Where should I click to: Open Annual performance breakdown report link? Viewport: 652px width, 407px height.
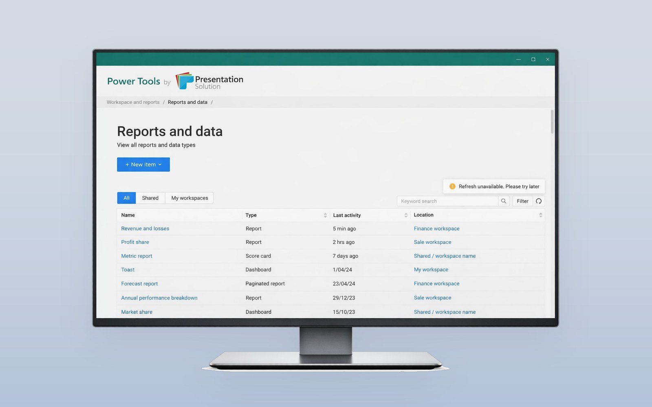click(x=159, y=298)
